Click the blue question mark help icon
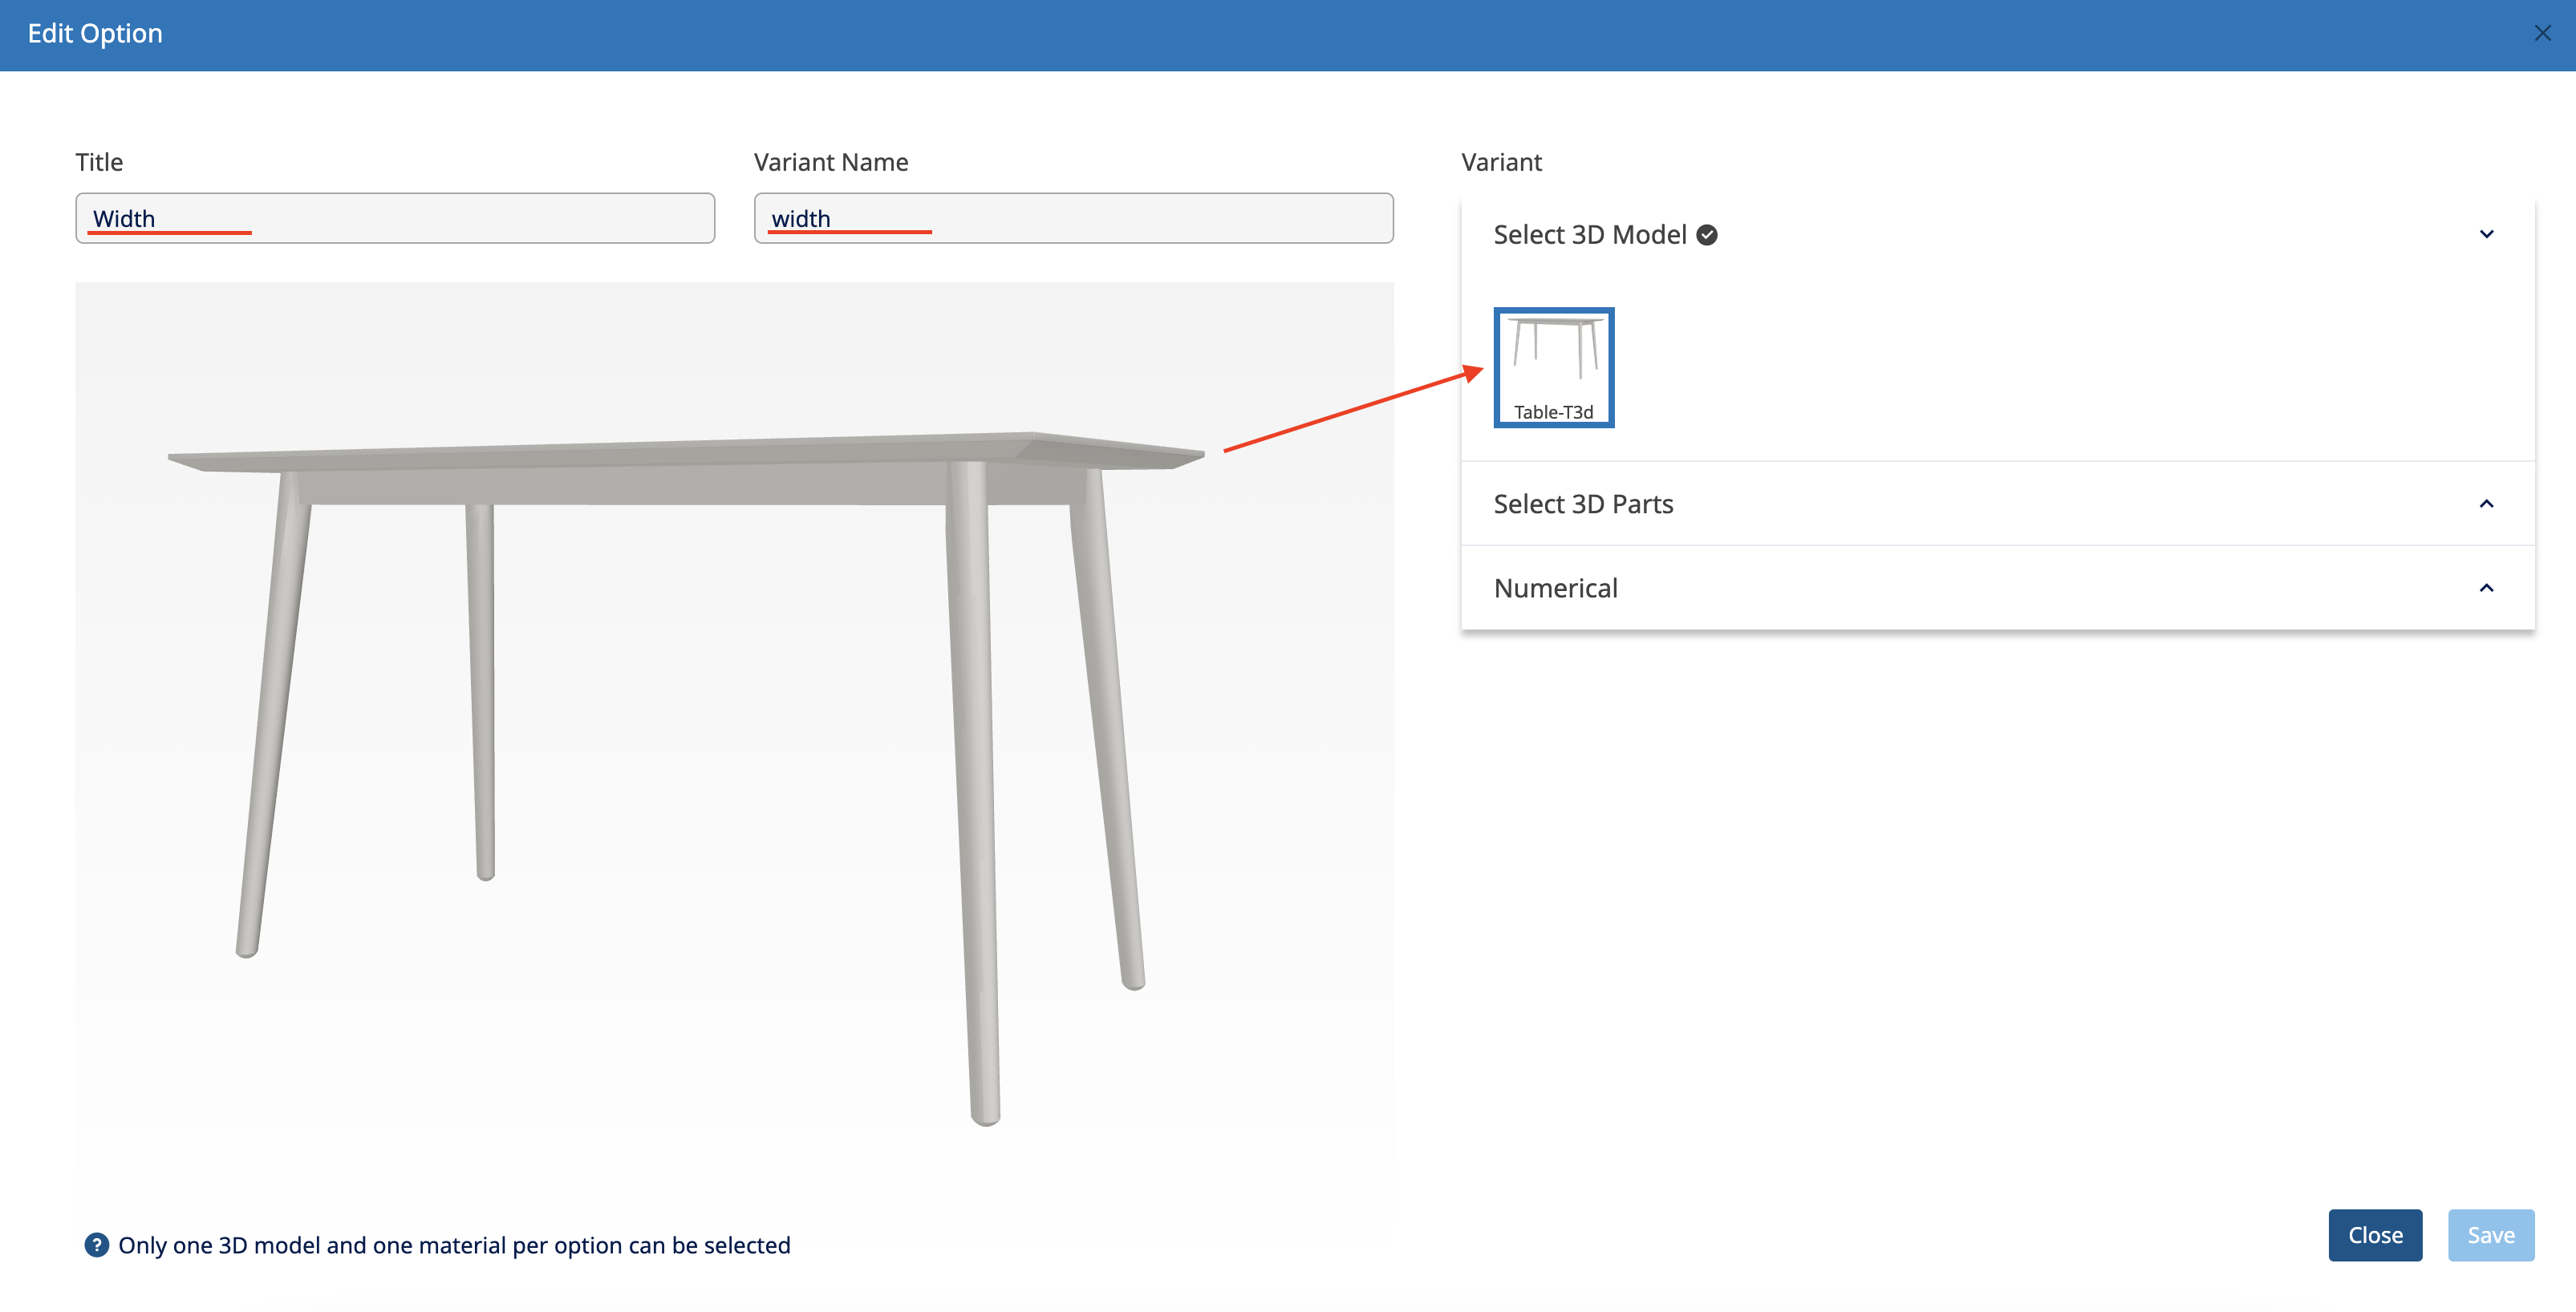Image resolution: width=2576 pixels, height=1312 pixels. pyautogui.click(x=96, y=1245)
